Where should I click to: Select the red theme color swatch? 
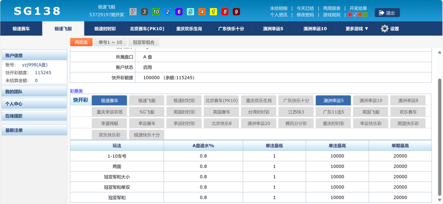click(x=350, y=15)
